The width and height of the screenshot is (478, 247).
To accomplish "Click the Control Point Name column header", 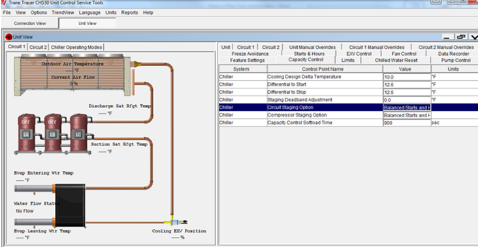I will pyautogui.click(x=325, y=69).
